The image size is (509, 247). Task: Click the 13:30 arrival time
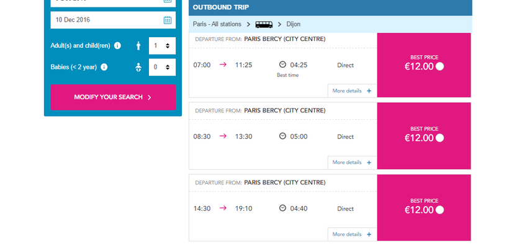pyautogui.click(x=244, y=137)
